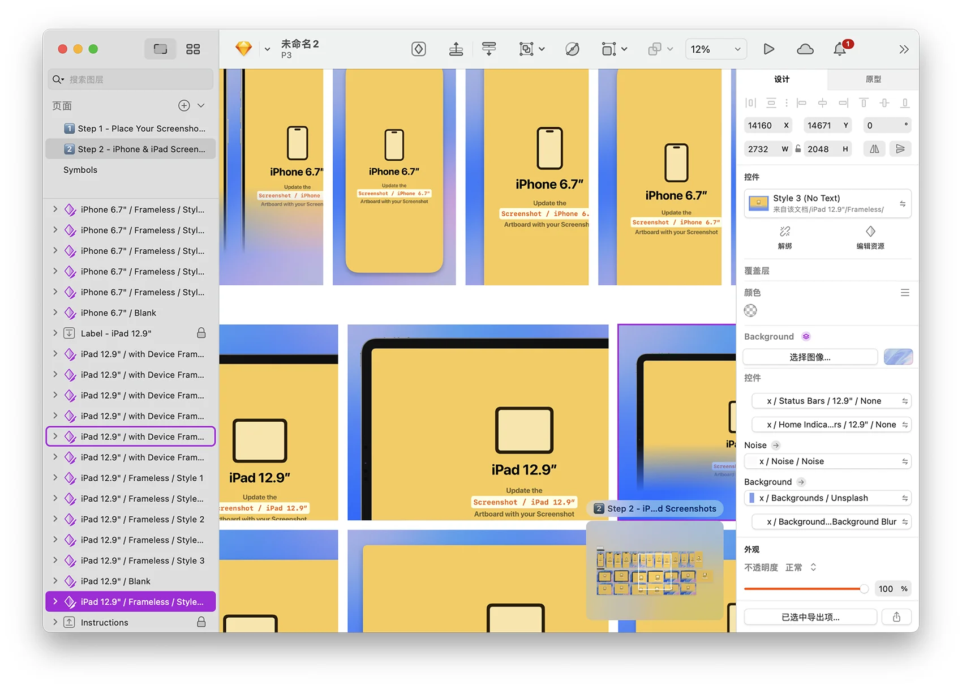Click the Backward arrange toolbar icon
This screenshot has width=962, height=689.
click(x=489, y=49)
